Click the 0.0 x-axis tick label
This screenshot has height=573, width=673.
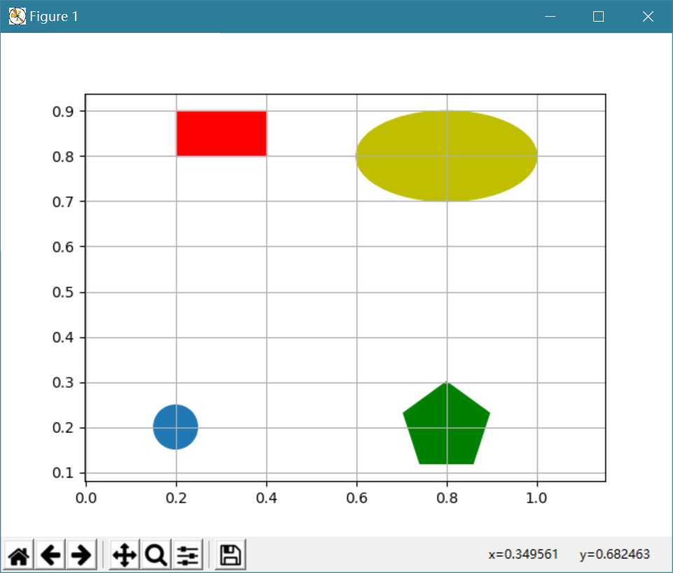[x=86, y=498]
